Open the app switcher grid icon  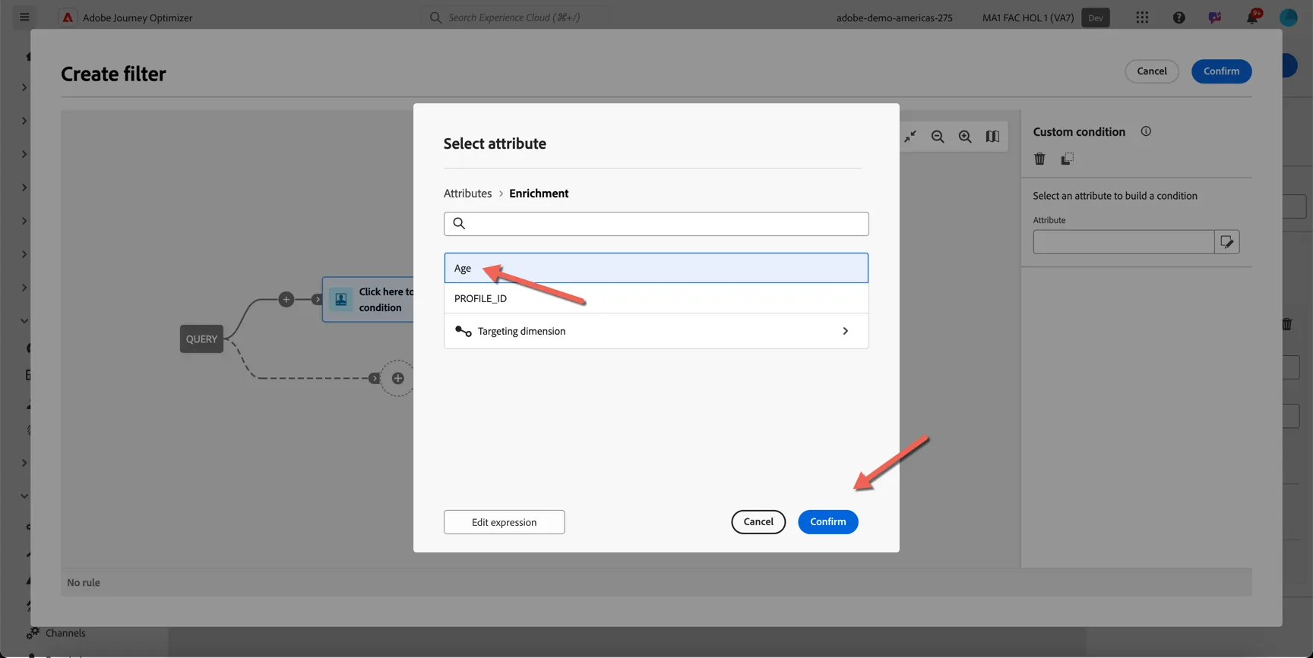(1142, 17)
